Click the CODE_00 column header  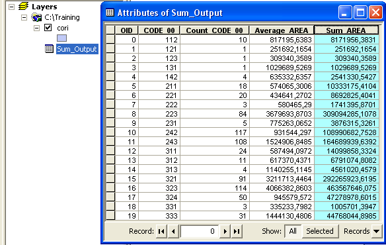tap(159, 30)
